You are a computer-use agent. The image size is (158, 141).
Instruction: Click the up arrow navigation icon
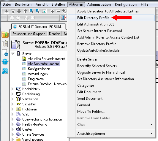25,11
